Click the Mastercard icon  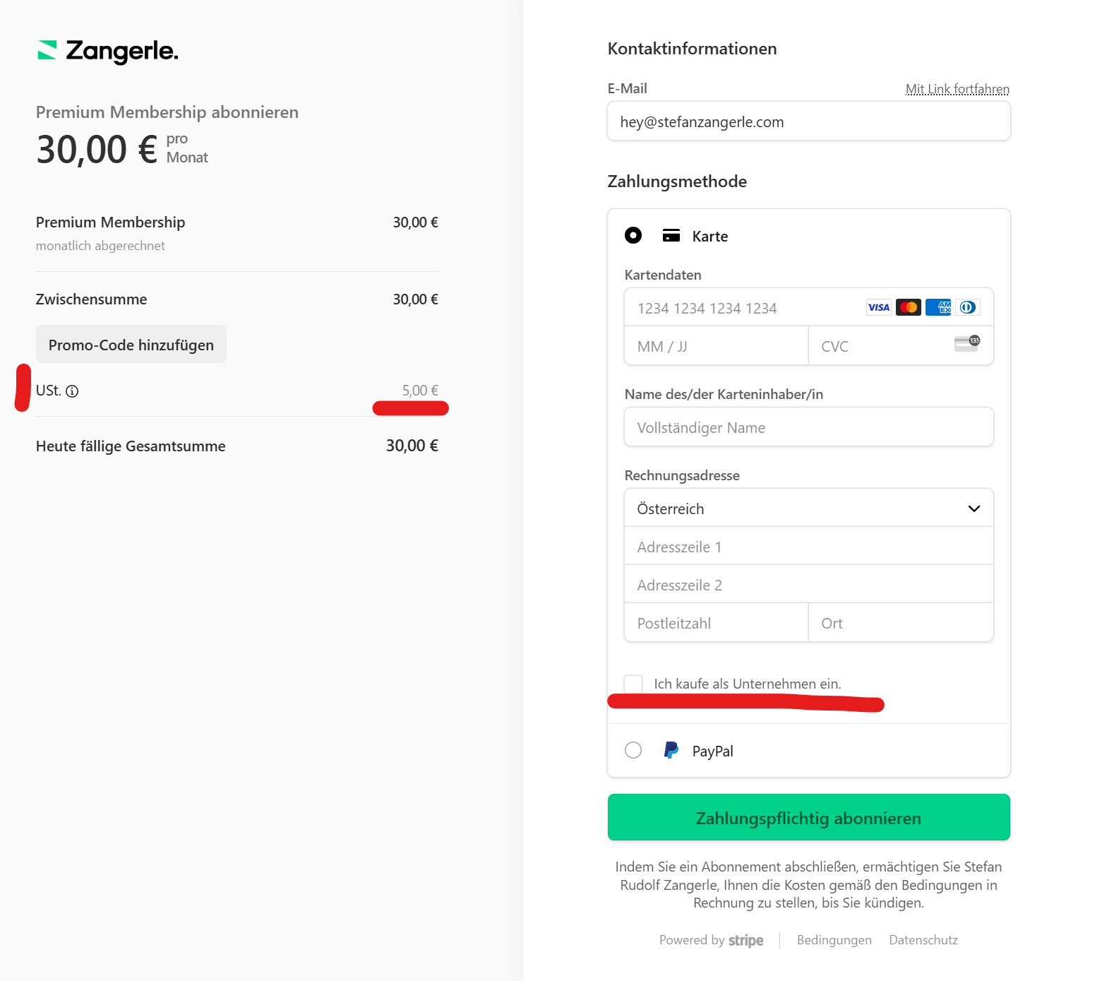(909, 307)
